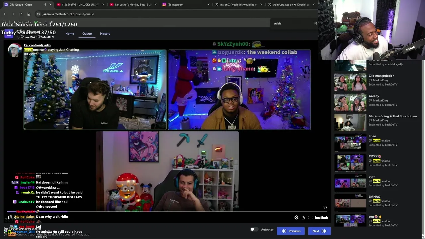
Task: Open browser home page
Action: (29, 14)
